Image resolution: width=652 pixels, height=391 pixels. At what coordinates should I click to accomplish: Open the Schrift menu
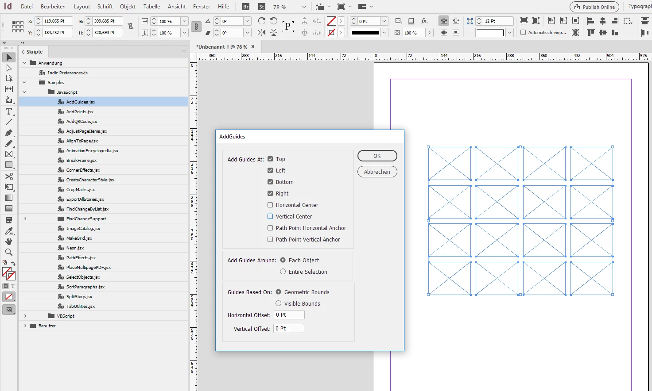pos(105,7)
